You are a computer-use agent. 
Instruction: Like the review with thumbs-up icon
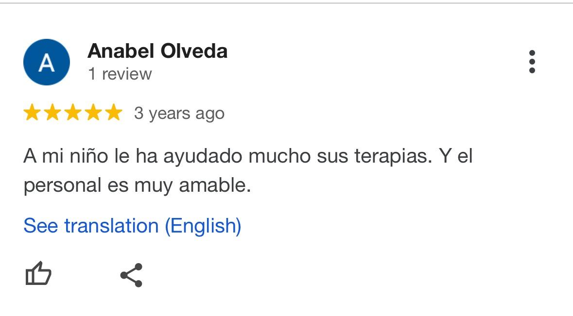tap(38, 274)
